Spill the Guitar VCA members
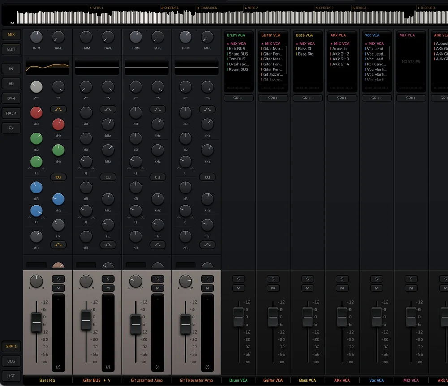Viewport: 448px width, 386px height. (x=273, y=98)
